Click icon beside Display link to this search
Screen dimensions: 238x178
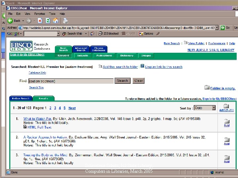tap(142, 66)
